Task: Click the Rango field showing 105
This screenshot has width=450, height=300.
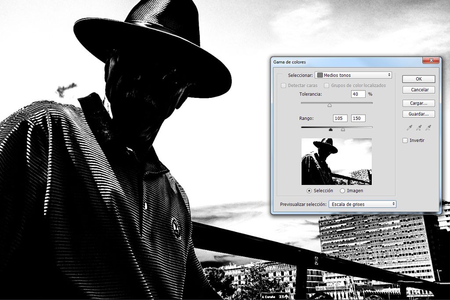Action: click(x=341, y=118)
